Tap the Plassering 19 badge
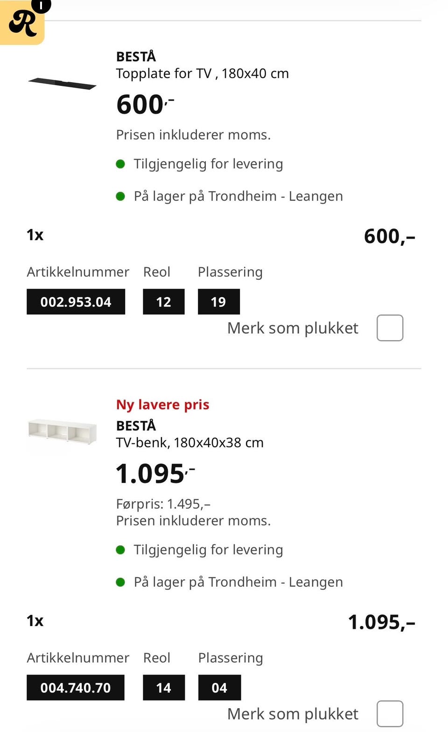The image size is (448, 732). [x=219, y=302]
